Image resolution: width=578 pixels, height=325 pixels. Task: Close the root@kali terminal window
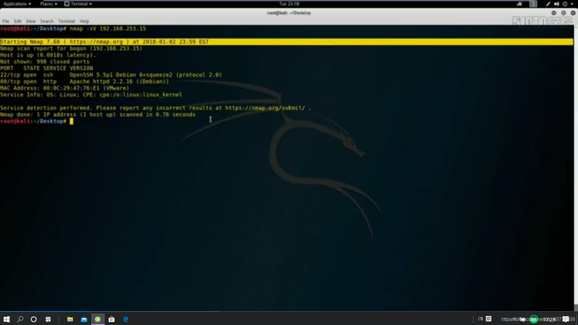pos(573,13)
